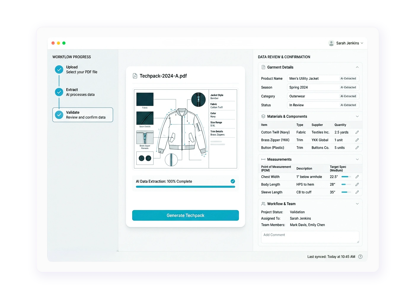
Task: Edit Sleeve Length using its pencil icon
Action: point(357,192)
